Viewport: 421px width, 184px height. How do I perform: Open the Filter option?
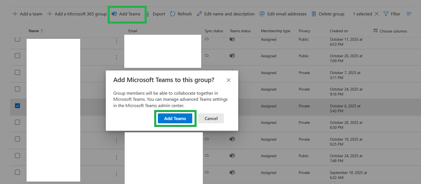click(392, 14)
